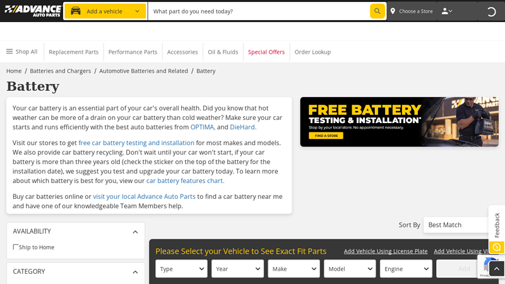Image resolution: width=505 pixels, height=284 pixels.
Task: Open the user account icon menu
Action: (447, 11)
